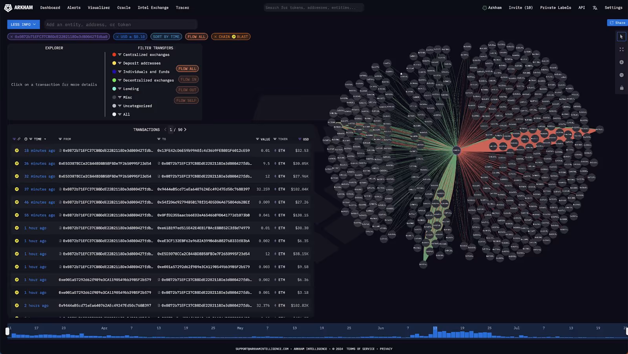The image size is (628, 354).
Task: Switch to the Visualizer tab
Action: pos(99,8)
